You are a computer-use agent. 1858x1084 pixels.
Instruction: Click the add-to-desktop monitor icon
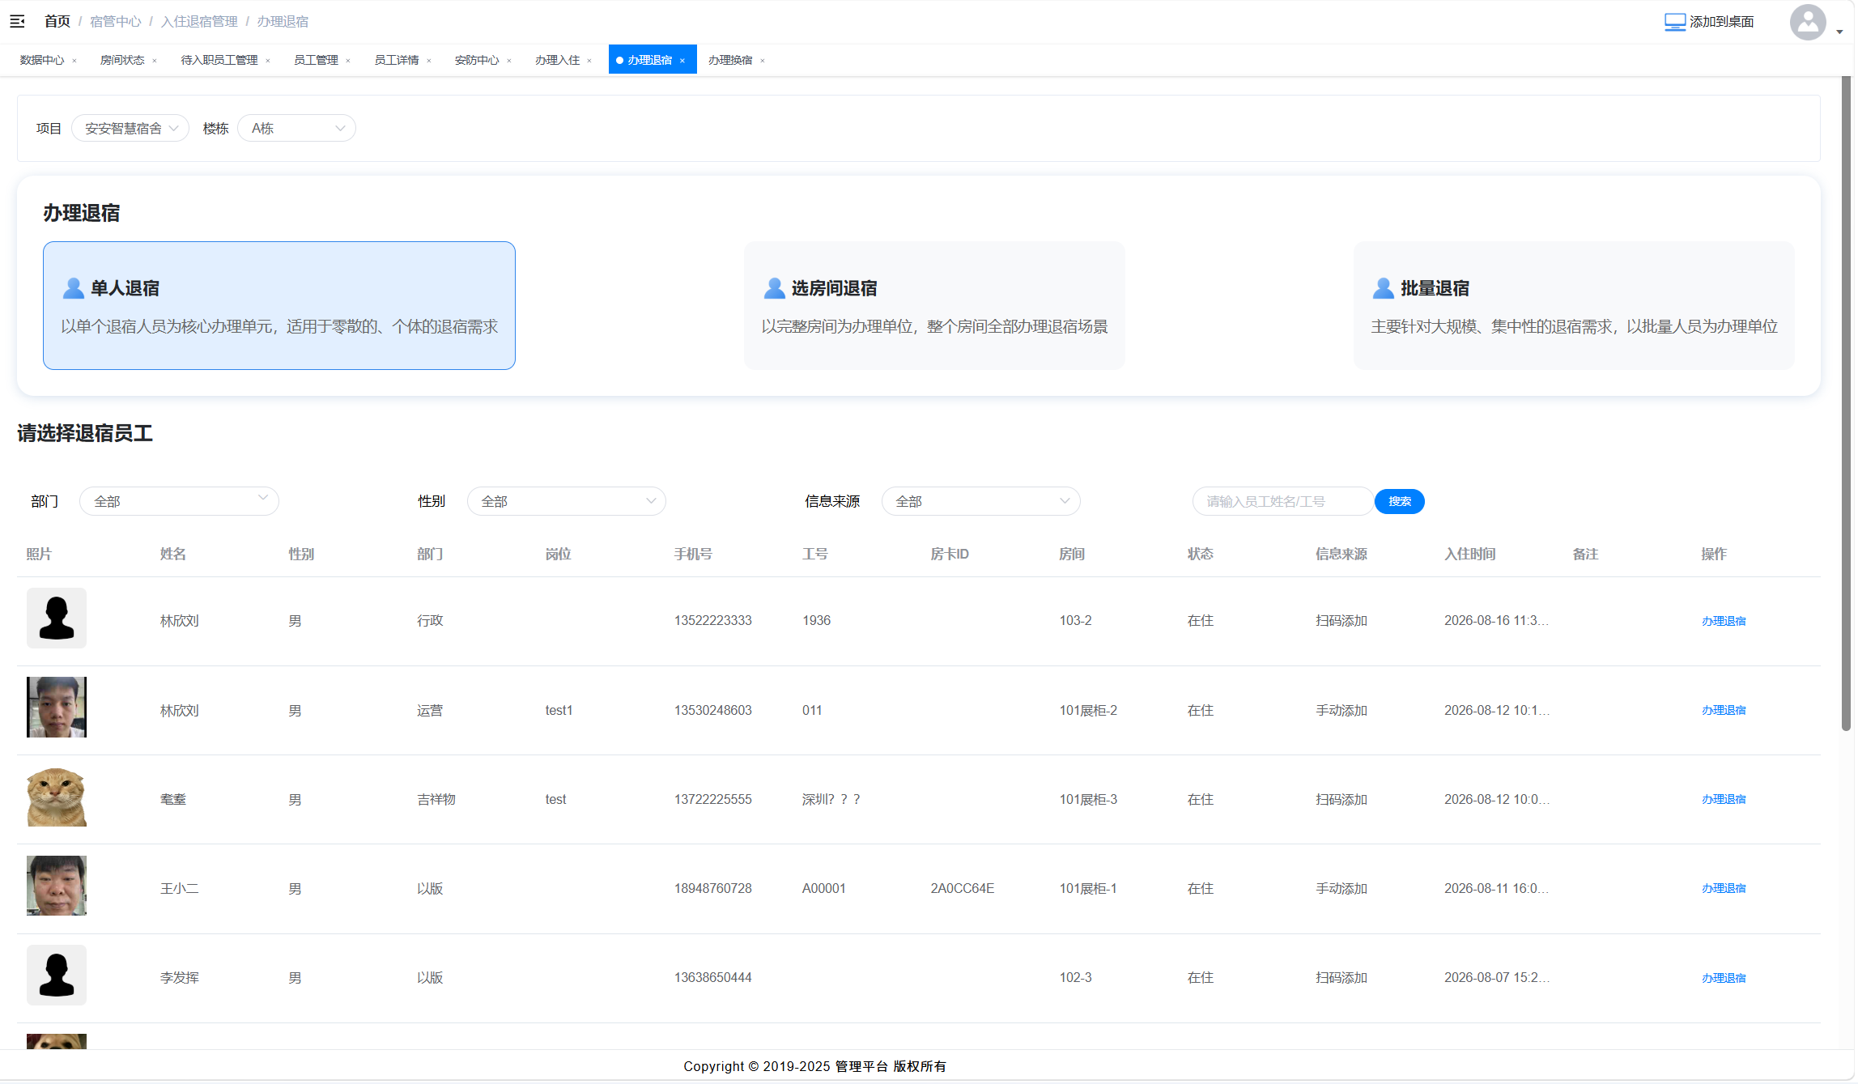point(1674,22)
